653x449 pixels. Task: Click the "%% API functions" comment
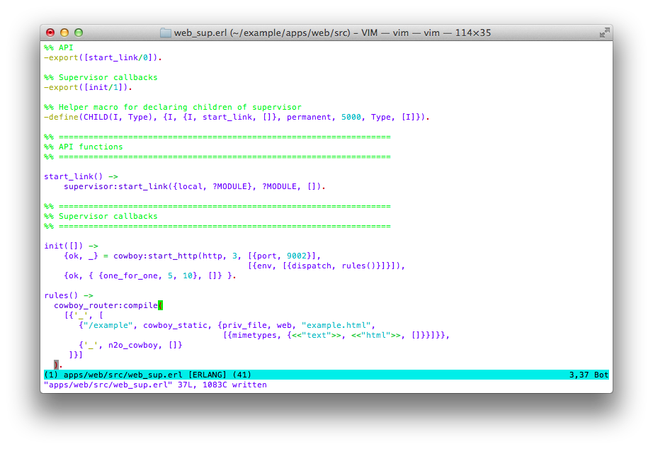pyautogui.click(x=84, y=147)
